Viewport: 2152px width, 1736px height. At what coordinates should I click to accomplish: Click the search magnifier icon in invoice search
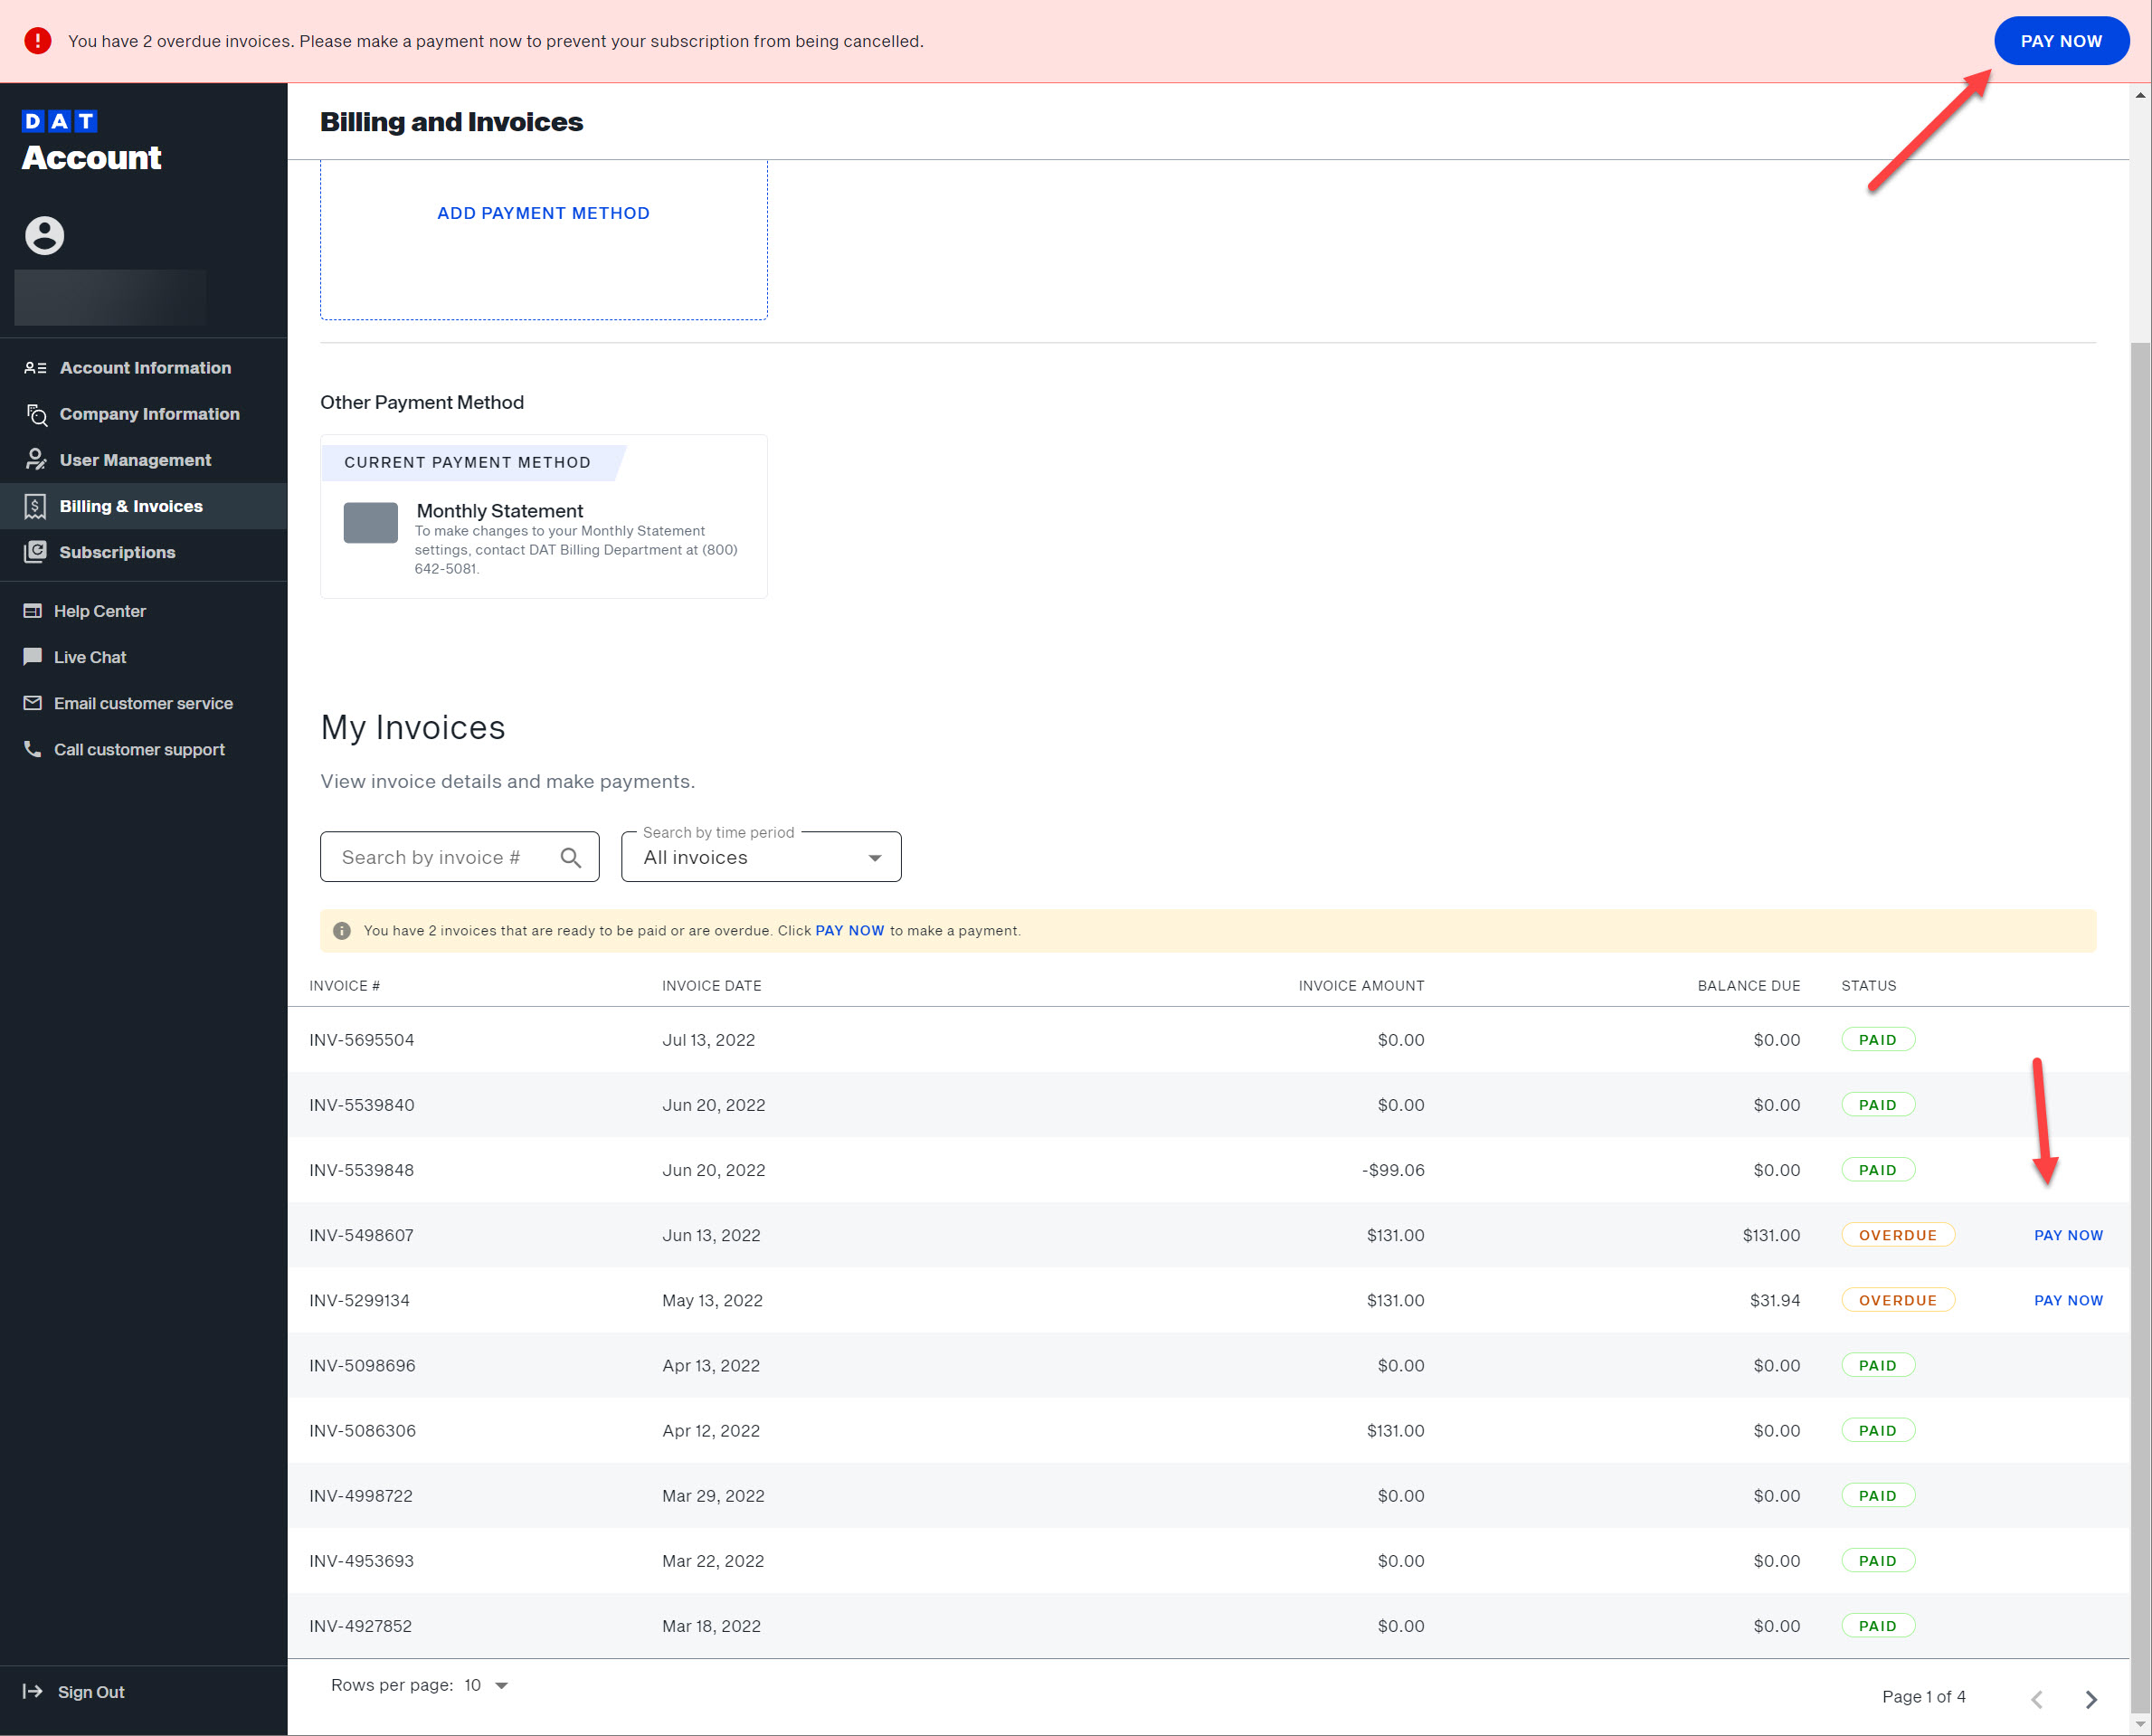[x=570, y=857]
